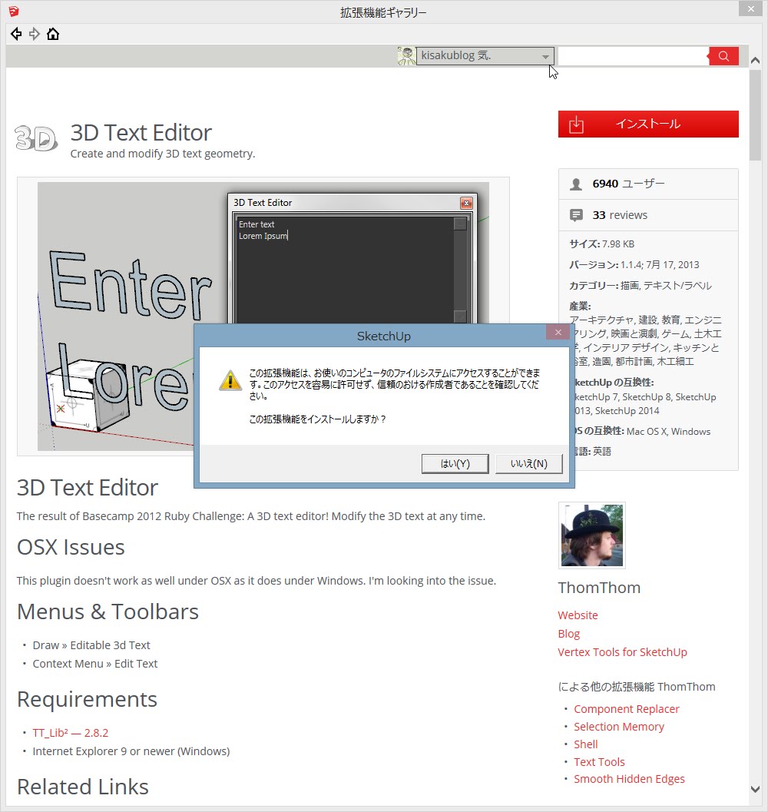Viewport: 768px width, 812px height.
Task: Click the 3D Text Editor page title
Action: pos(141,133)
